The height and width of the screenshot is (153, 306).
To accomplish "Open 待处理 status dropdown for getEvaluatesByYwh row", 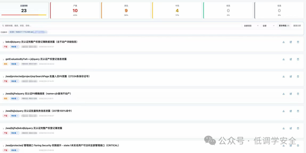I will tap(15, 64).
